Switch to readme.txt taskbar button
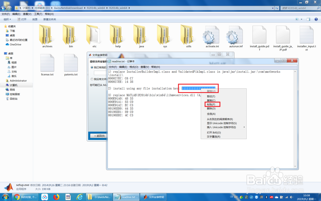 tap(126, 197)
